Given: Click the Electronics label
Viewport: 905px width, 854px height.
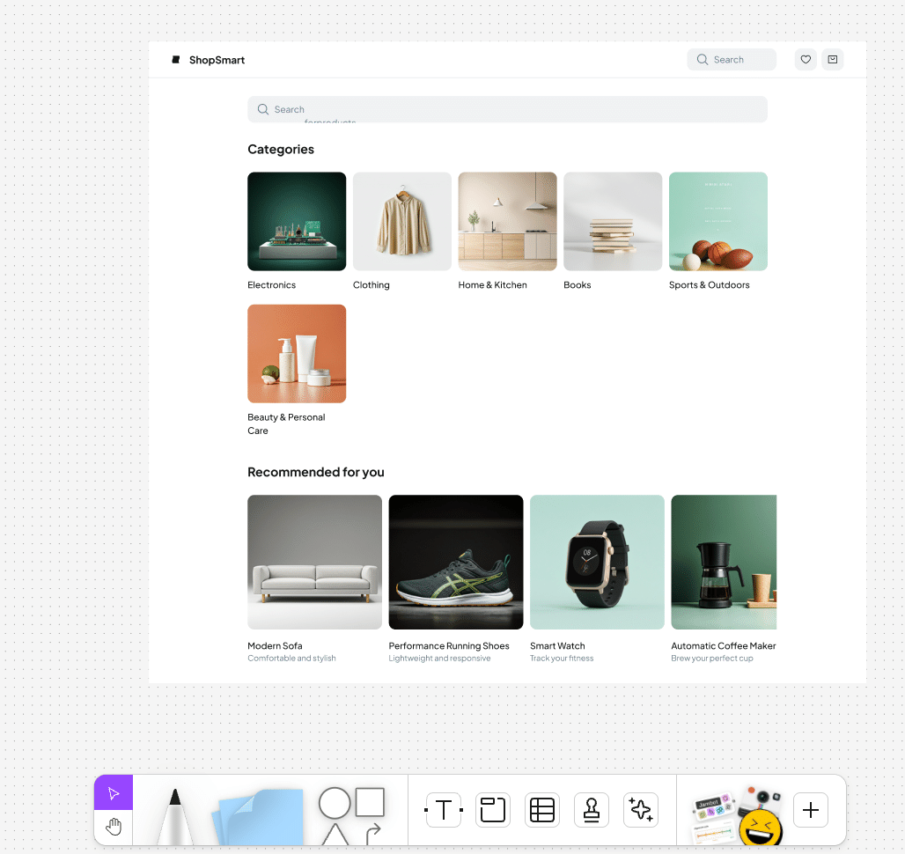Looking at the screenshot, I should [x=272, y=285].
